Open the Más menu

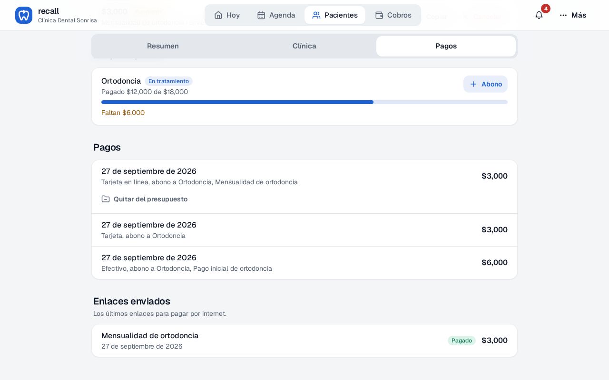[x=573, y=15]
